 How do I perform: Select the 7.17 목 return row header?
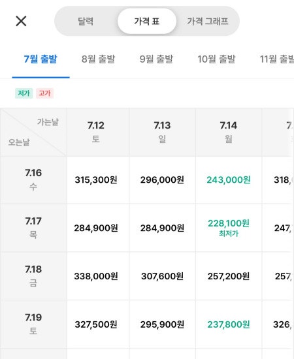click(33, 228)
